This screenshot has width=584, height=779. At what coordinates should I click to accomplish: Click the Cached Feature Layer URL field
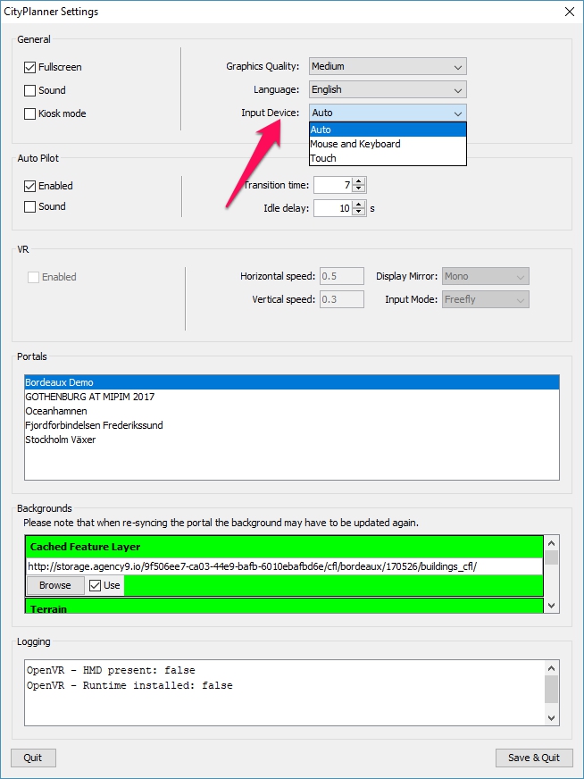tap(284, 567)
